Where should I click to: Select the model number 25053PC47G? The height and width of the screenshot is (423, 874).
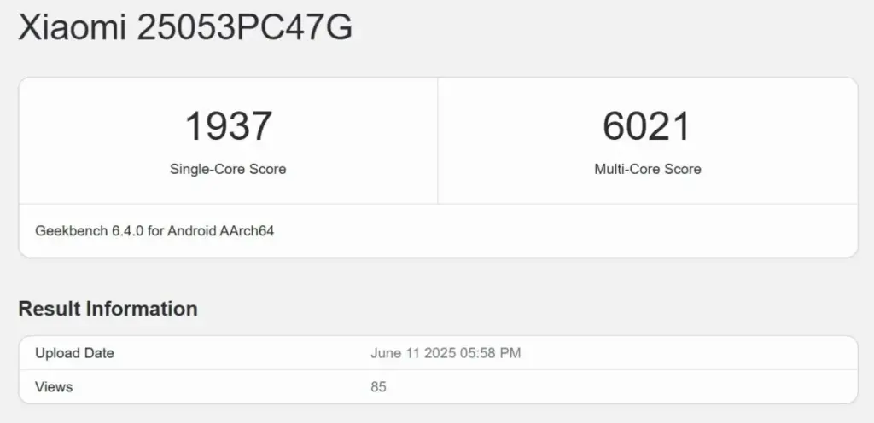pyautogui.click(x=244, y=28)
